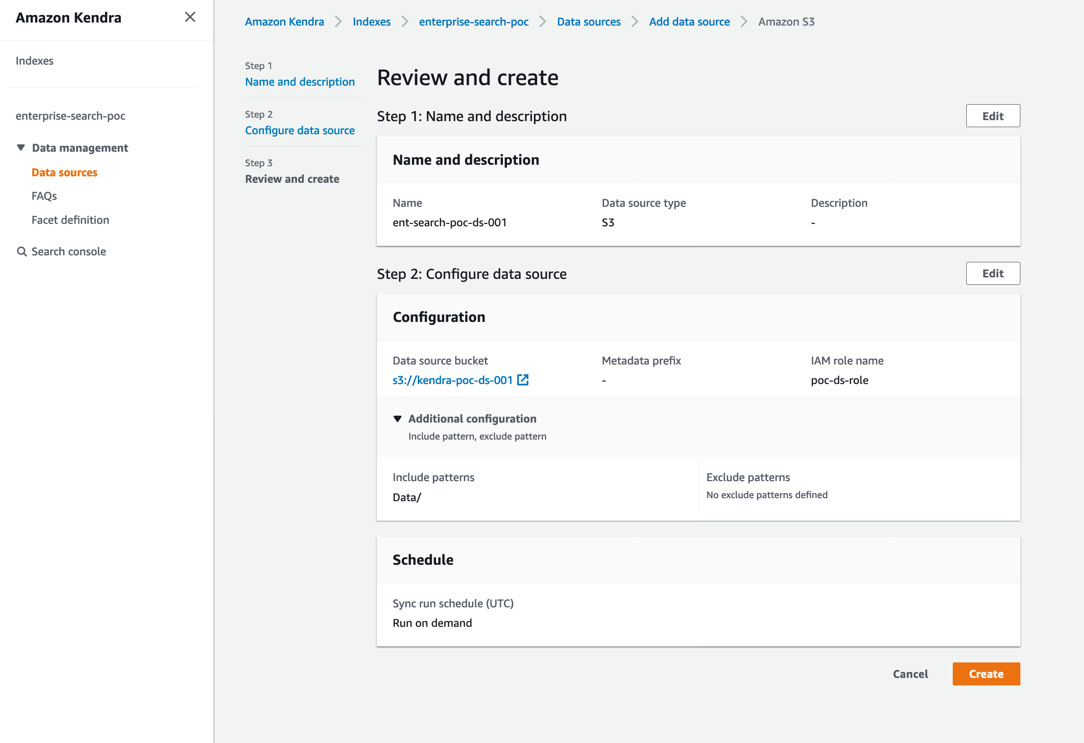Click the Configuration section heading
This screenshot has height=743, width=1084.
[439, 317]
